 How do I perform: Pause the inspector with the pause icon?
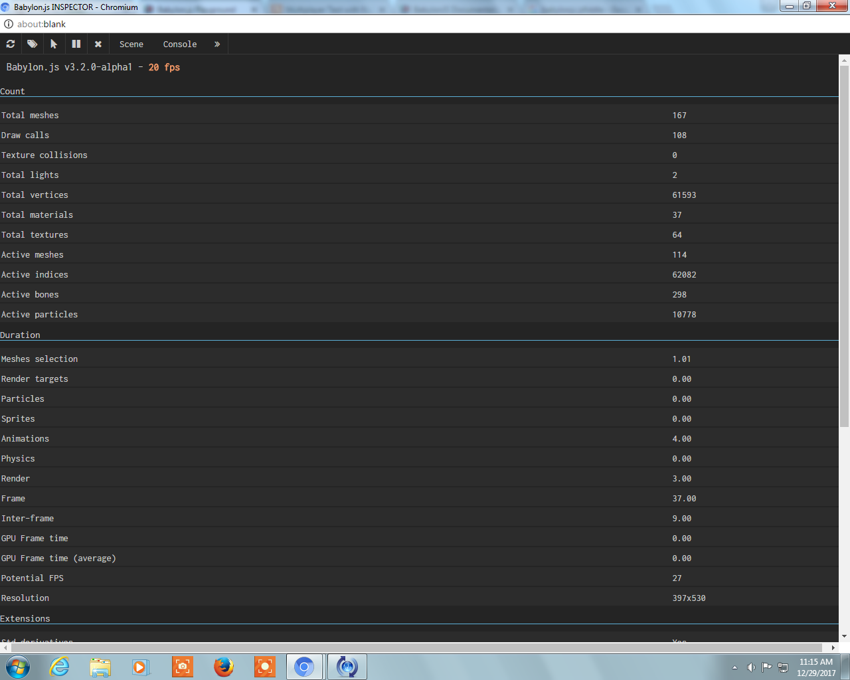pyautogui.click(x=76, y=44)
